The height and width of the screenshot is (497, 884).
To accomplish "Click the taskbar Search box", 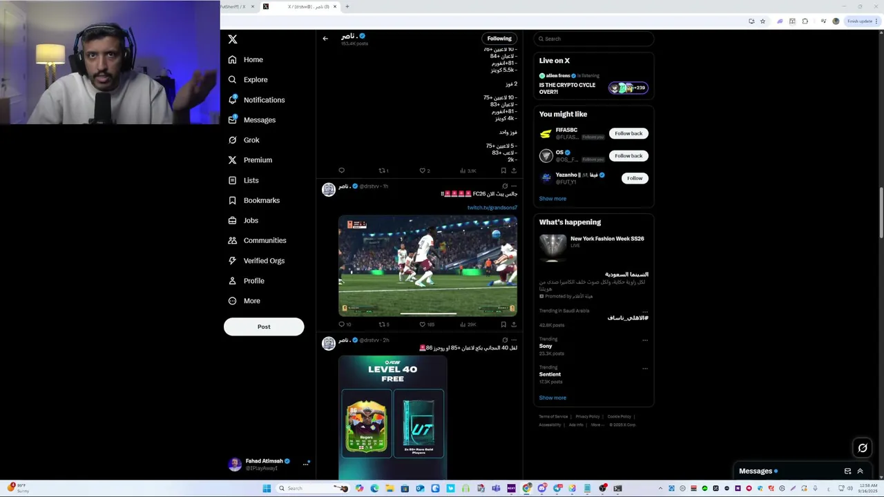I will [x=312, y=488].
